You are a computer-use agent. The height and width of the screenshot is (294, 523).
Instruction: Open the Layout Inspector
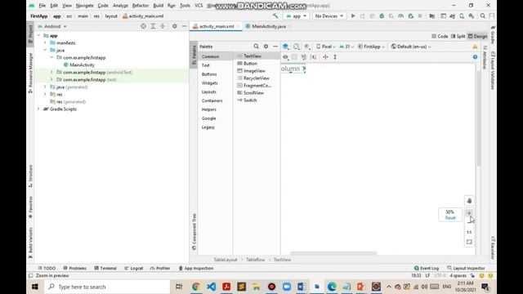tap(466, 268)
